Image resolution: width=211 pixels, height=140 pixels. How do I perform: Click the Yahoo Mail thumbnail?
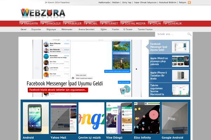click(64, 118)
